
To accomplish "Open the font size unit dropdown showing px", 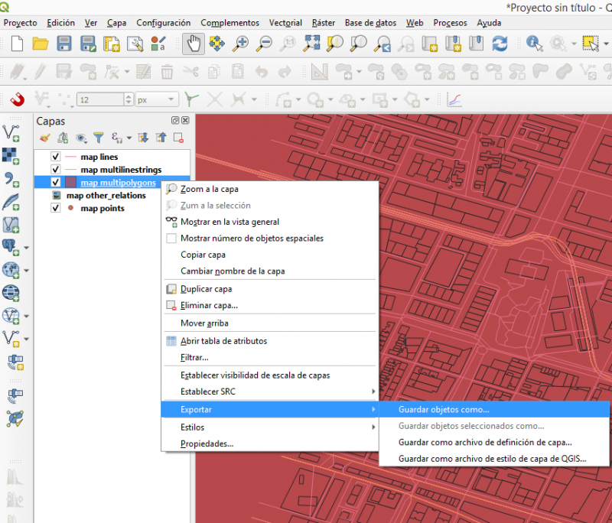I will pos(170,98).
